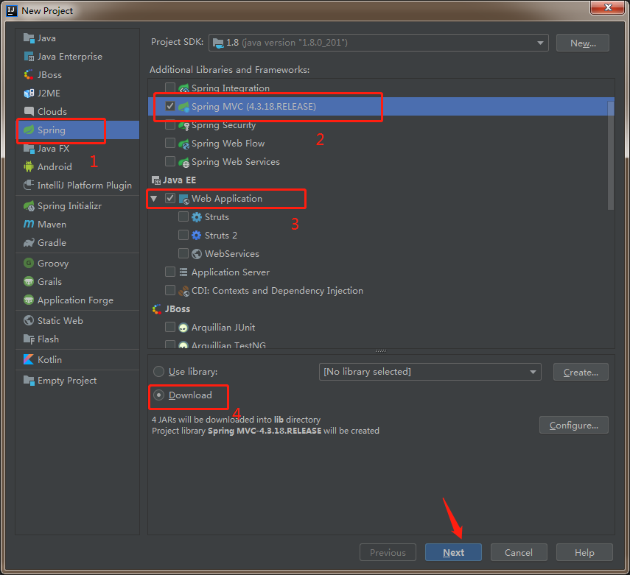Select the Download radio button
Screen dimensions: 630x575
click(x=158, y=395)
